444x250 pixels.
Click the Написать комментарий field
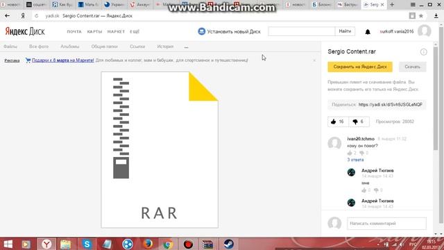tap(386, 224)
